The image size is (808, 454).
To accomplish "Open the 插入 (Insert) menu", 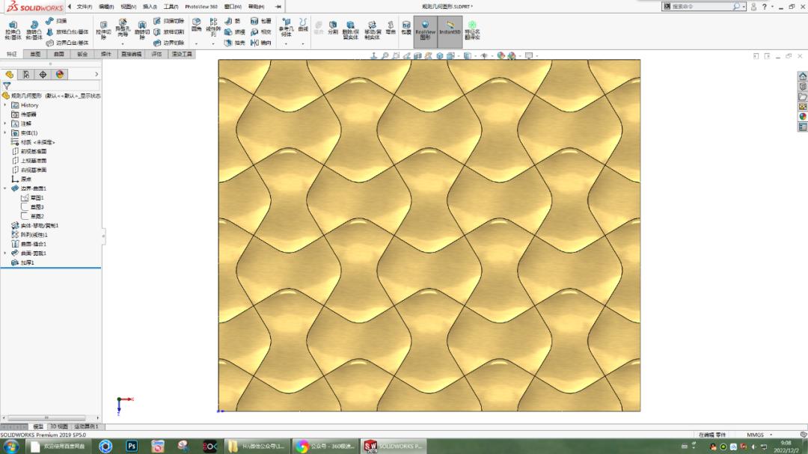I will click(x=150, y=7).
